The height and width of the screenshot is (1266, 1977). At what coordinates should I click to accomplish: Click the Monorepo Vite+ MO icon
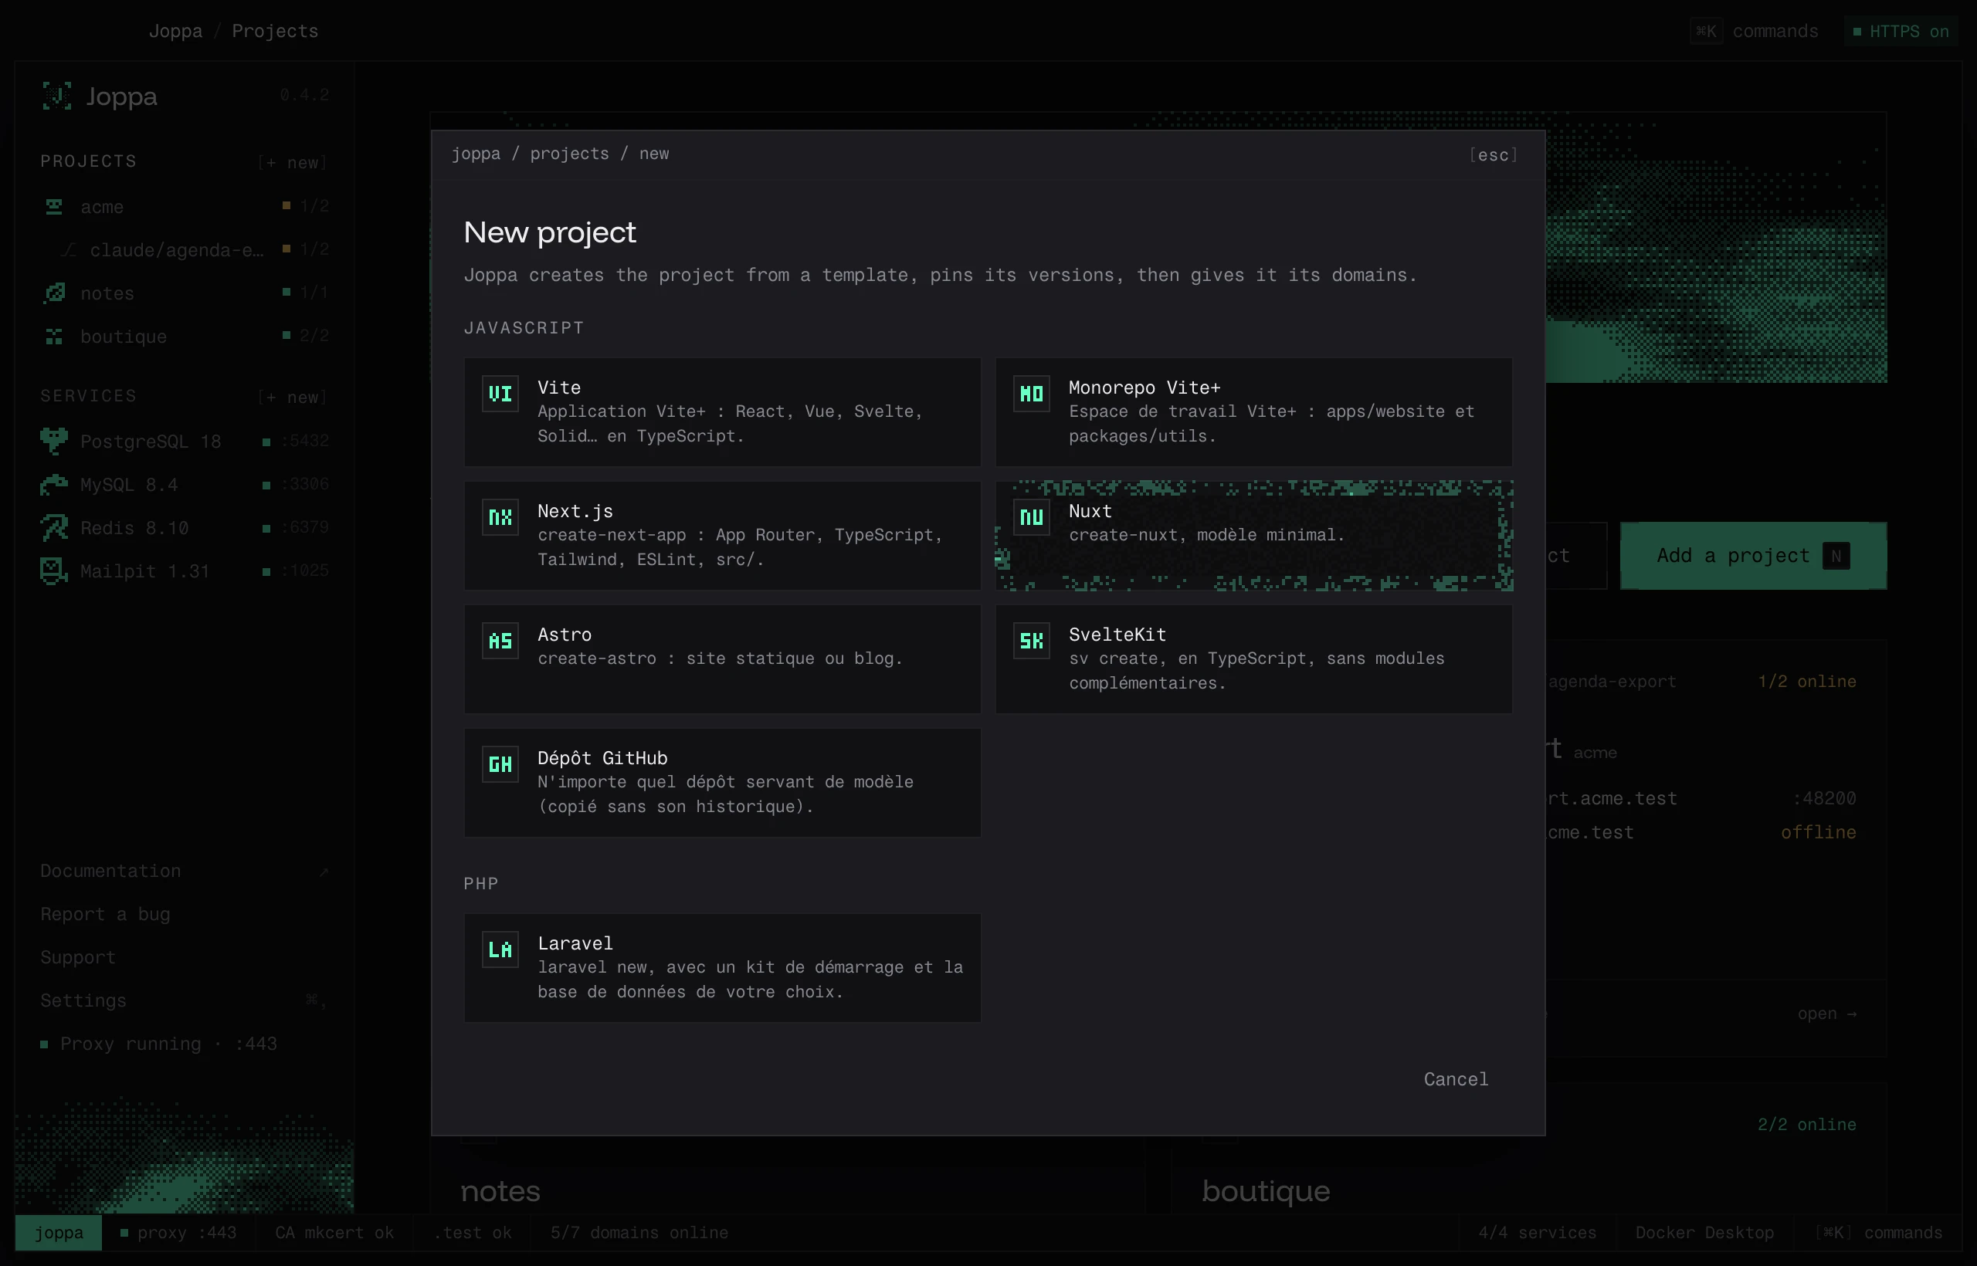(x=1031, y=394)
